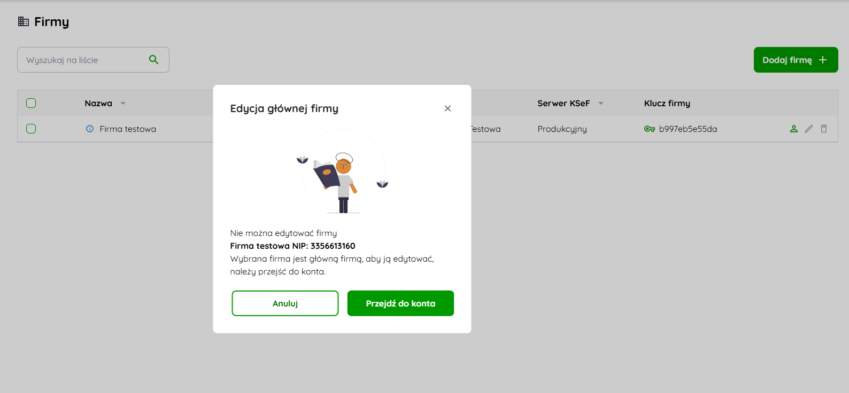Click the Klucz firmy column header
The height and width of the screenshot is (393, 849).
tap(667, 104)
